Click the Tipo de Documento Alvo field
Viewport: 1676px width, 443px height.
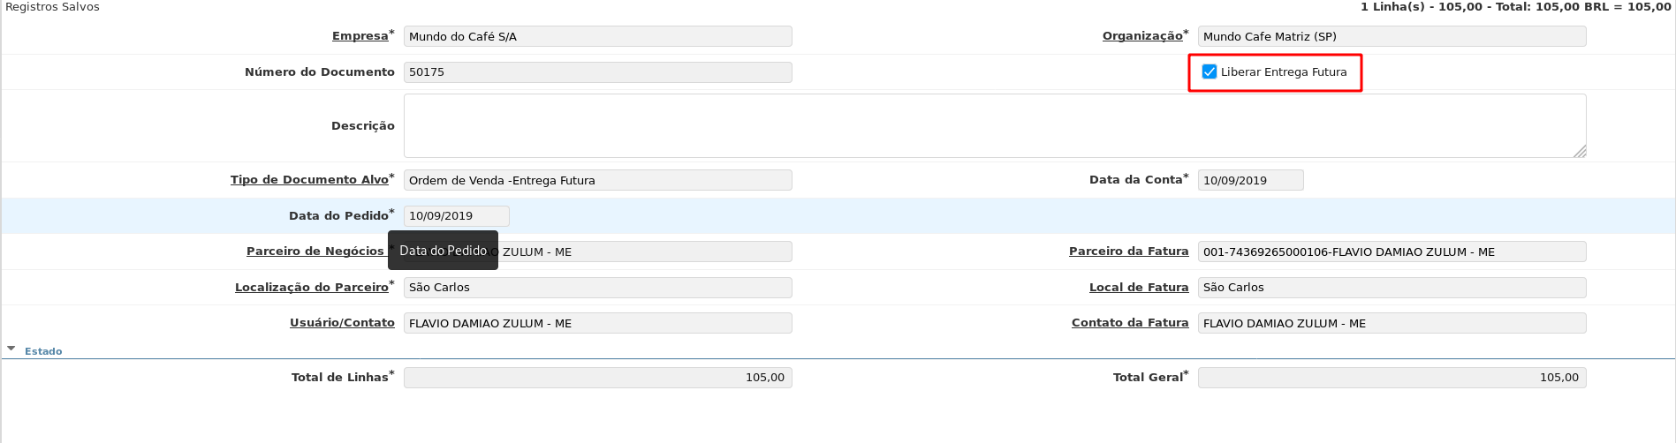(597, 180)
